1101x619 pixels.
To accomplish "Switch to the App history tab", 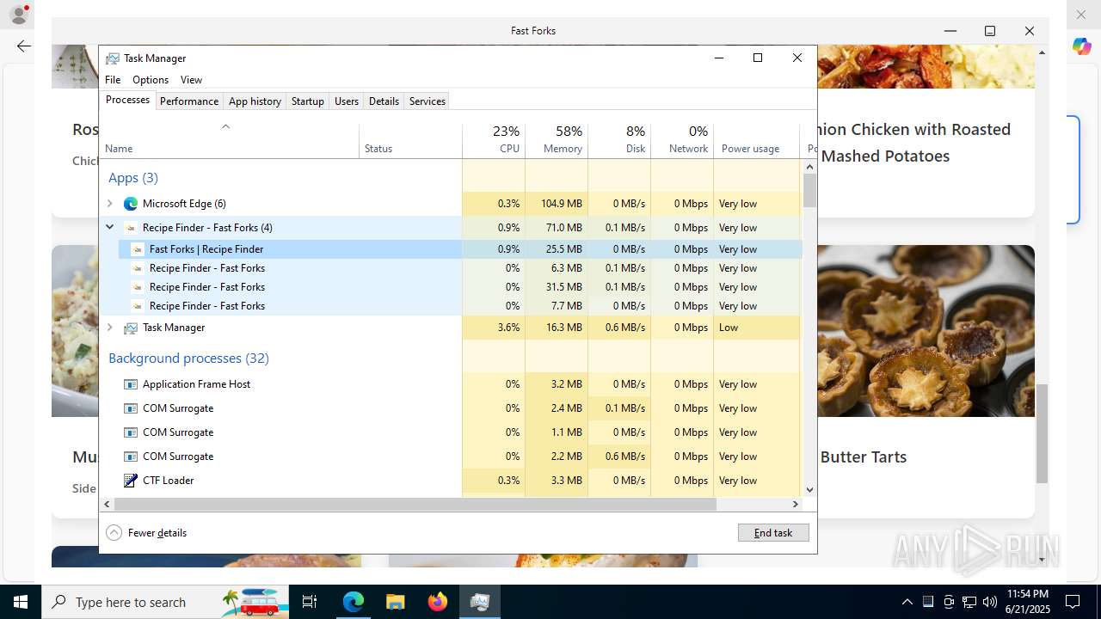I will (255, 101).
